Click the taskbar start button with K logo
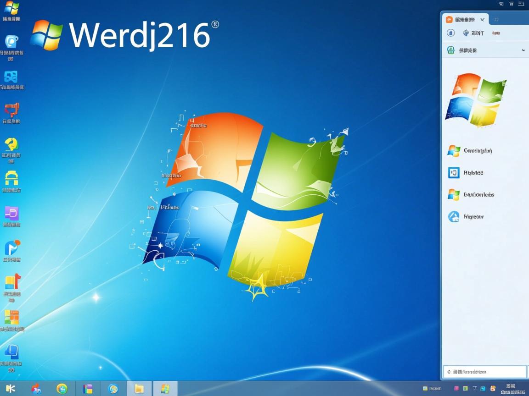The width and height of the screenshot is (529, 396). 10,389
